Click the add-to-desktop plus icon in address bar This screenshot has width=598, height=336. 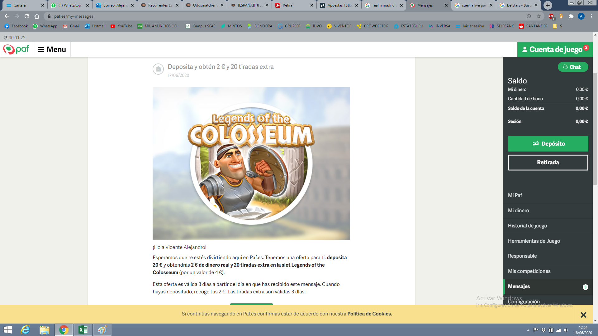tap(529, 16)
